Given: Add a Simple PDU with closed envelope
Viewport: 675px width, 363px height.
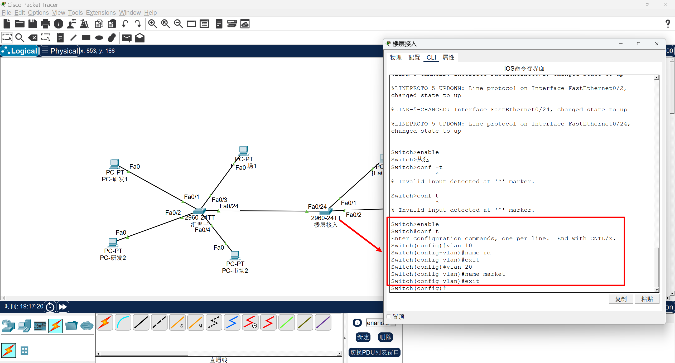Looking at the screenshot, I should [x=127, y=38].
